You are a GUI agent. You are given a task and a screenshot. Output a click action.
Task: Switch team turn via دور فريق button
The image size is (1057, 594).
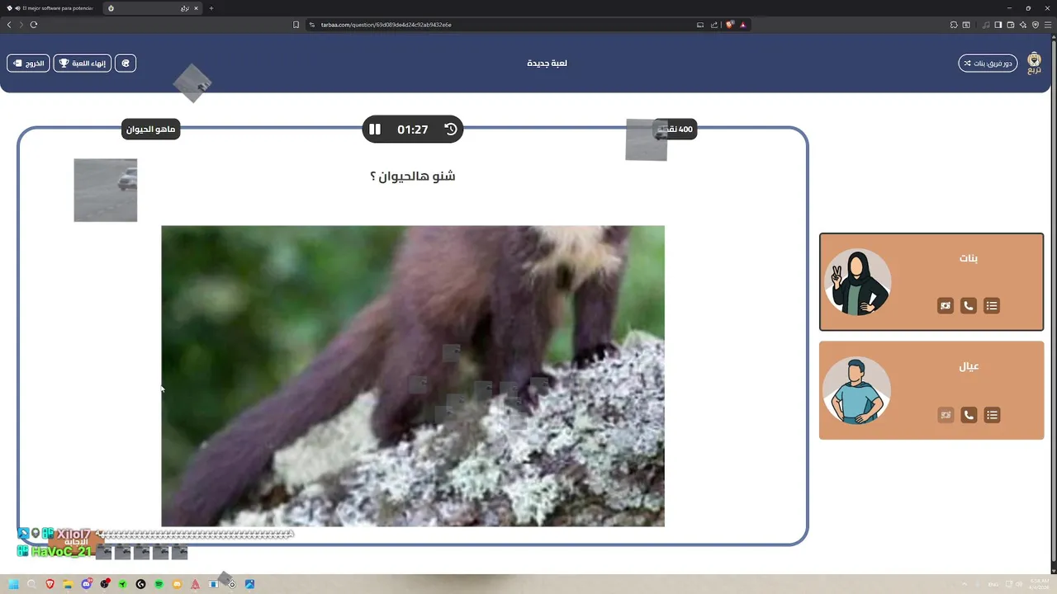tap(988, 64)
